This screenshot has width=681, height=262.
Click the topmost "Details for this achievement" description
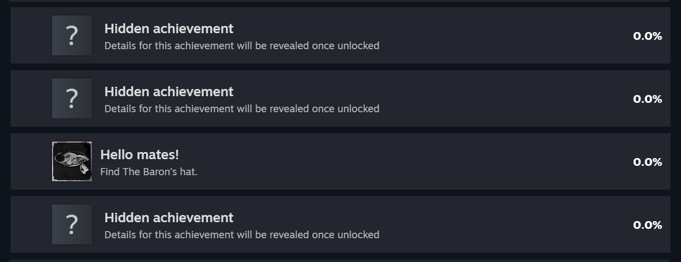241,46
